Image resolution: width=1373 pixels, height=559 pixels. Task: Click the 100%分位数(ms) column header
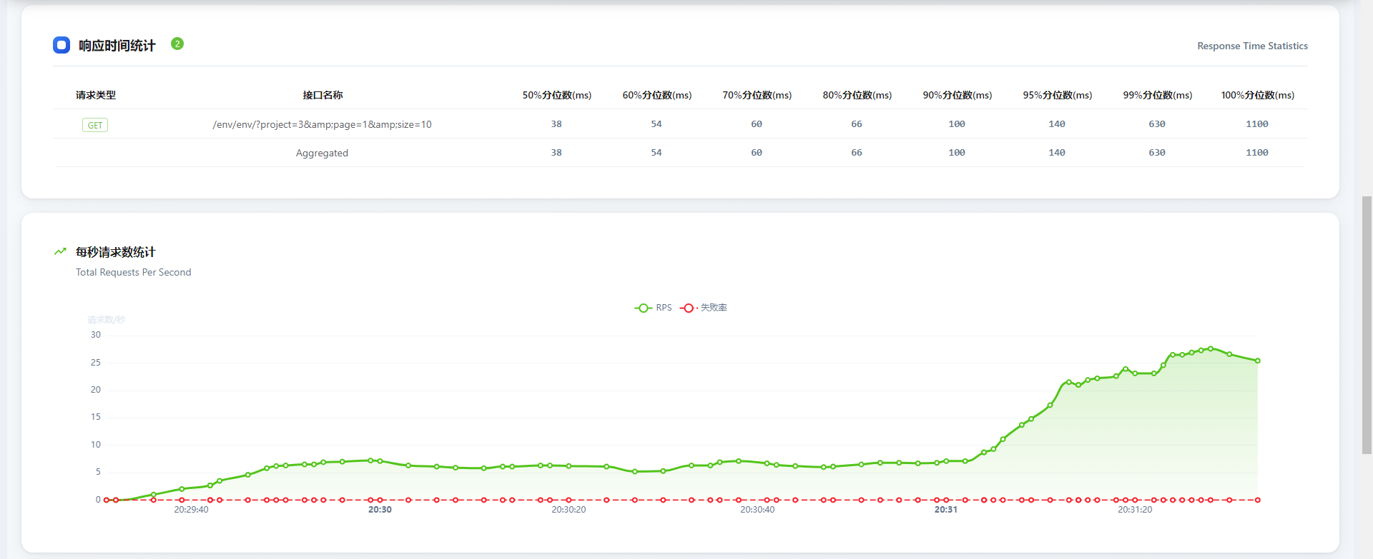1257,95
